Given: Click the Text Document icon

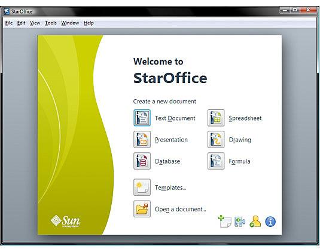Looking at the screenshot, I should tap(142, 118).
